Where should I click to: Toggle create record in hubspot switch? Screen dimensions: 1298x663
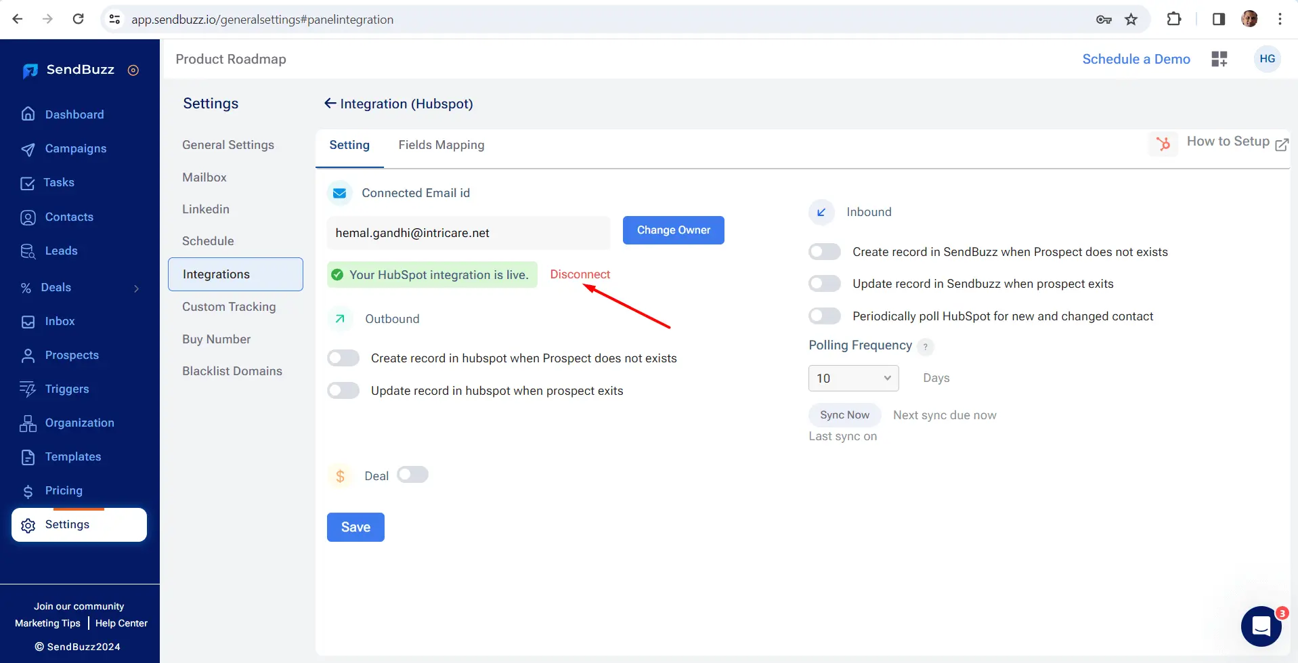pyautogui.click(x=343, y=358)
